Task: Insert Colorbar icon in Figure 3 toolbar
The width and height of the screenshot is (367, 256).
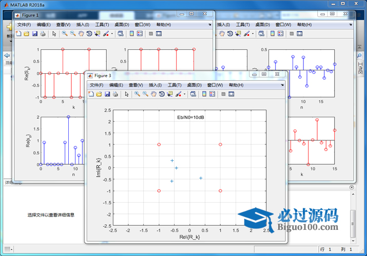Action: tap(204, 94)
